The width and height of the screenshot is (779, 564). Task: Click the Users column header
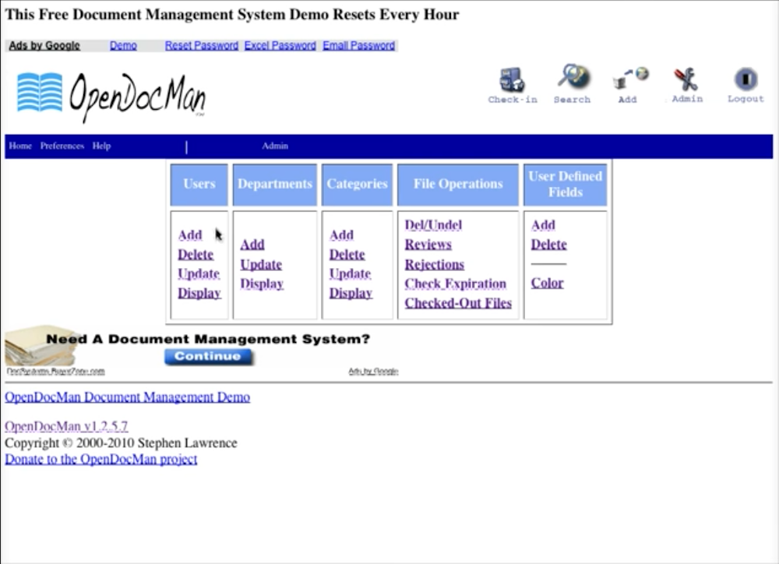199,185
